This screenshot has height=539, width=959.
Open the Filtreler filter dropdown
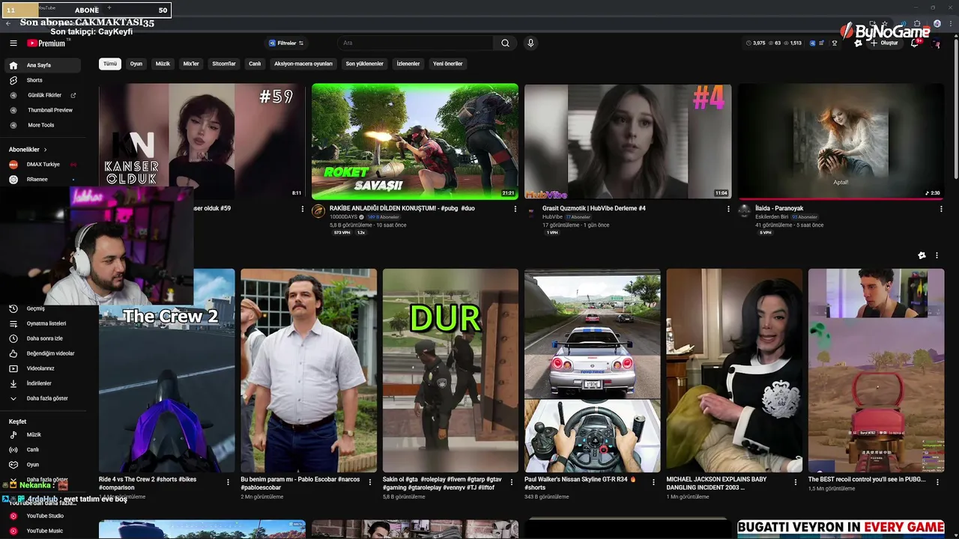click(x=285, y=43)
